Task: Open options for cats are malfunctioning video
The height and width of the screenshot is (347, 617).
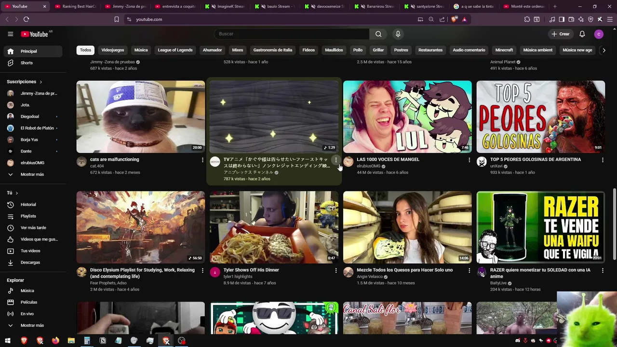Action: point(202,160)
